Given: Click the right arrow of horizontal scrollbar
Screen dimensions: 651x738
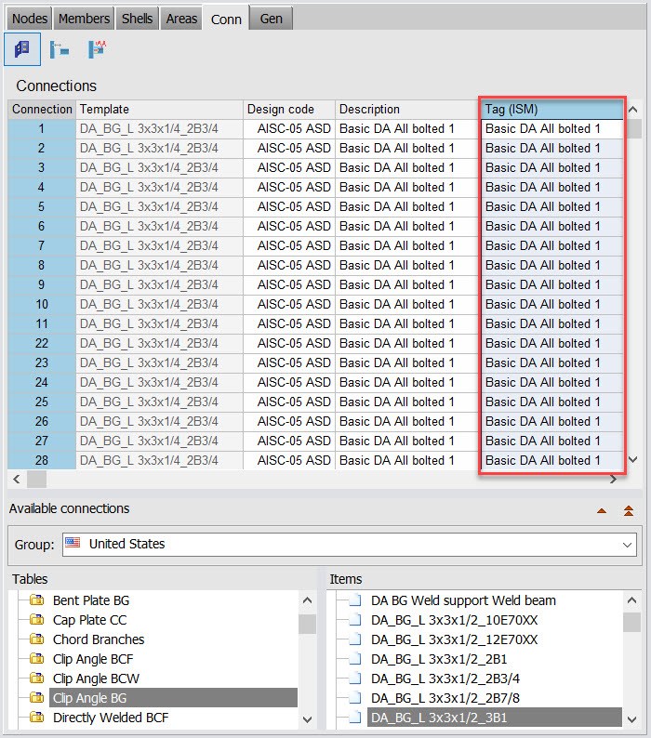Looking at the screenshot, I should [613, 479].
